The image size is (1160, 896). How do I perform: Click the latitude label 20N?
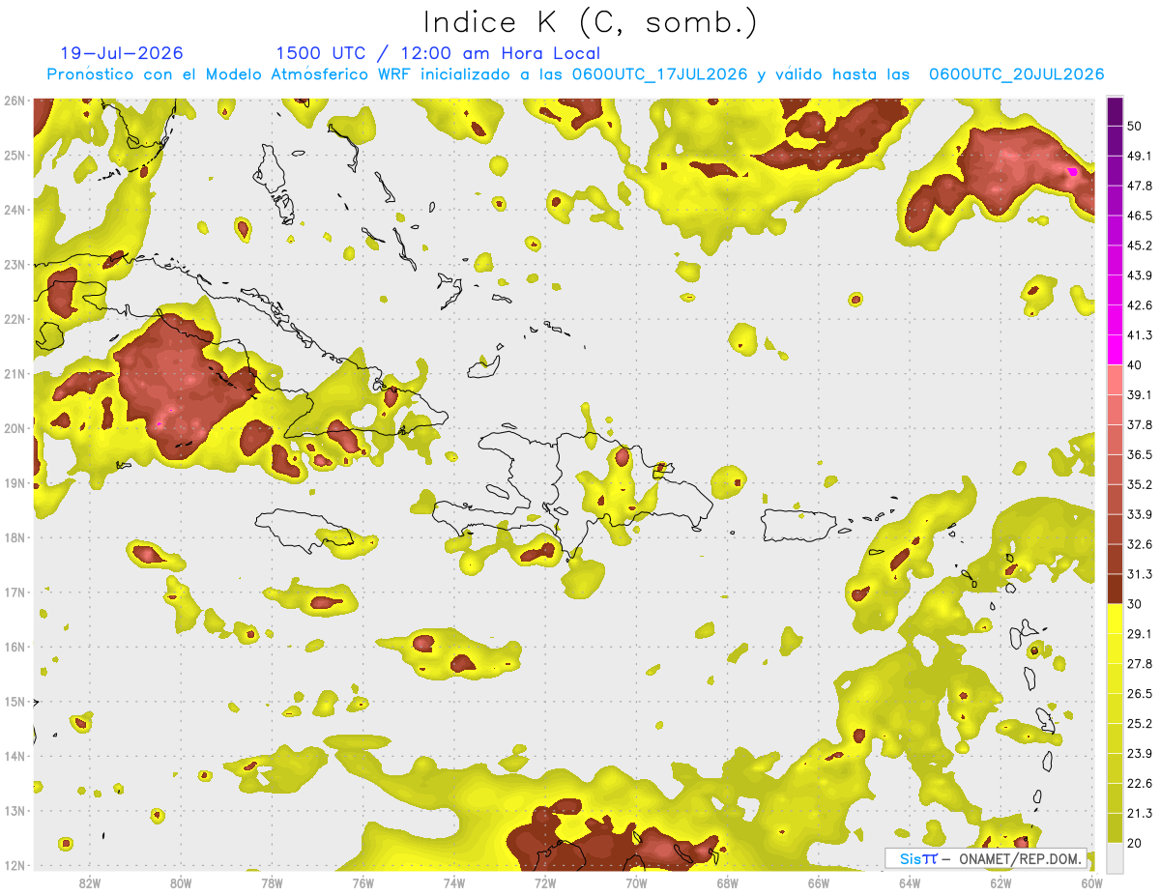14,428
